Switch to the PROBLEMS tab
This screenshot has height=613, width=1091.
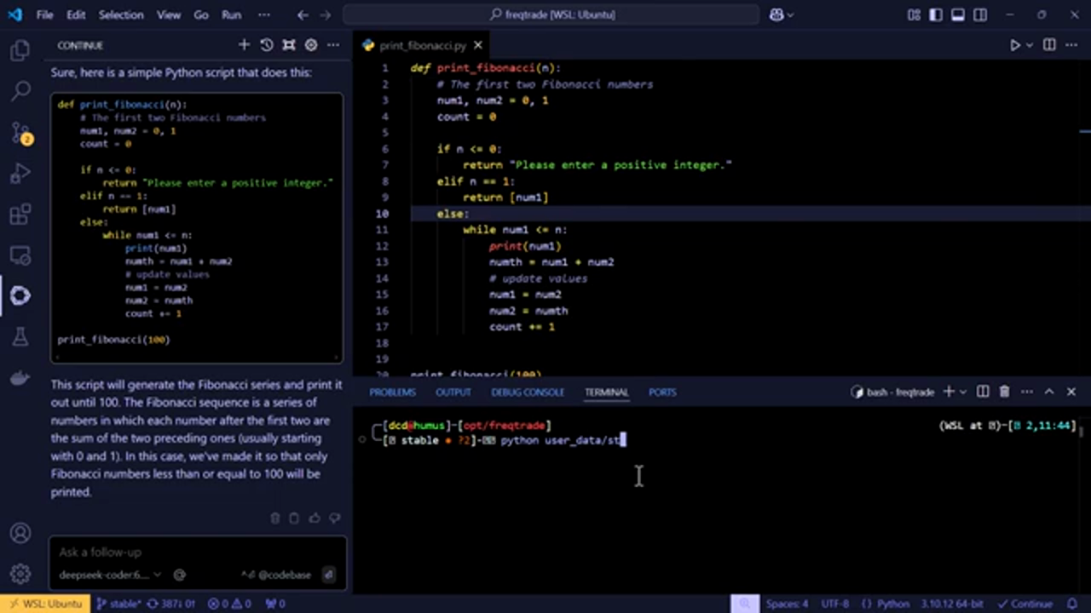click(393, 392)
